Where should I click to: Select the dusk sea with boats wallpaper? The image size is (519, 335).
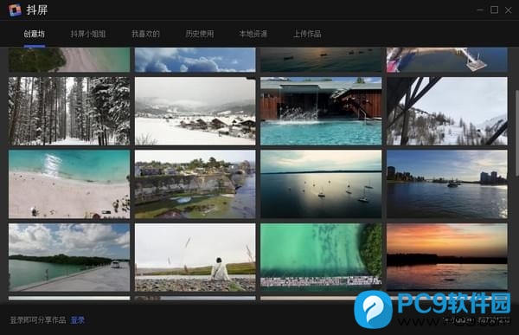tap(321, 60)
